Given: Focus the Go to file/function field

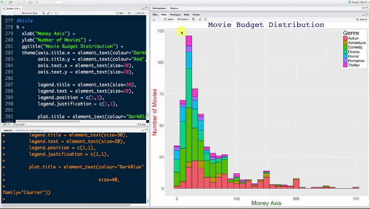Looking at the screenshot, I should point(48,2).
